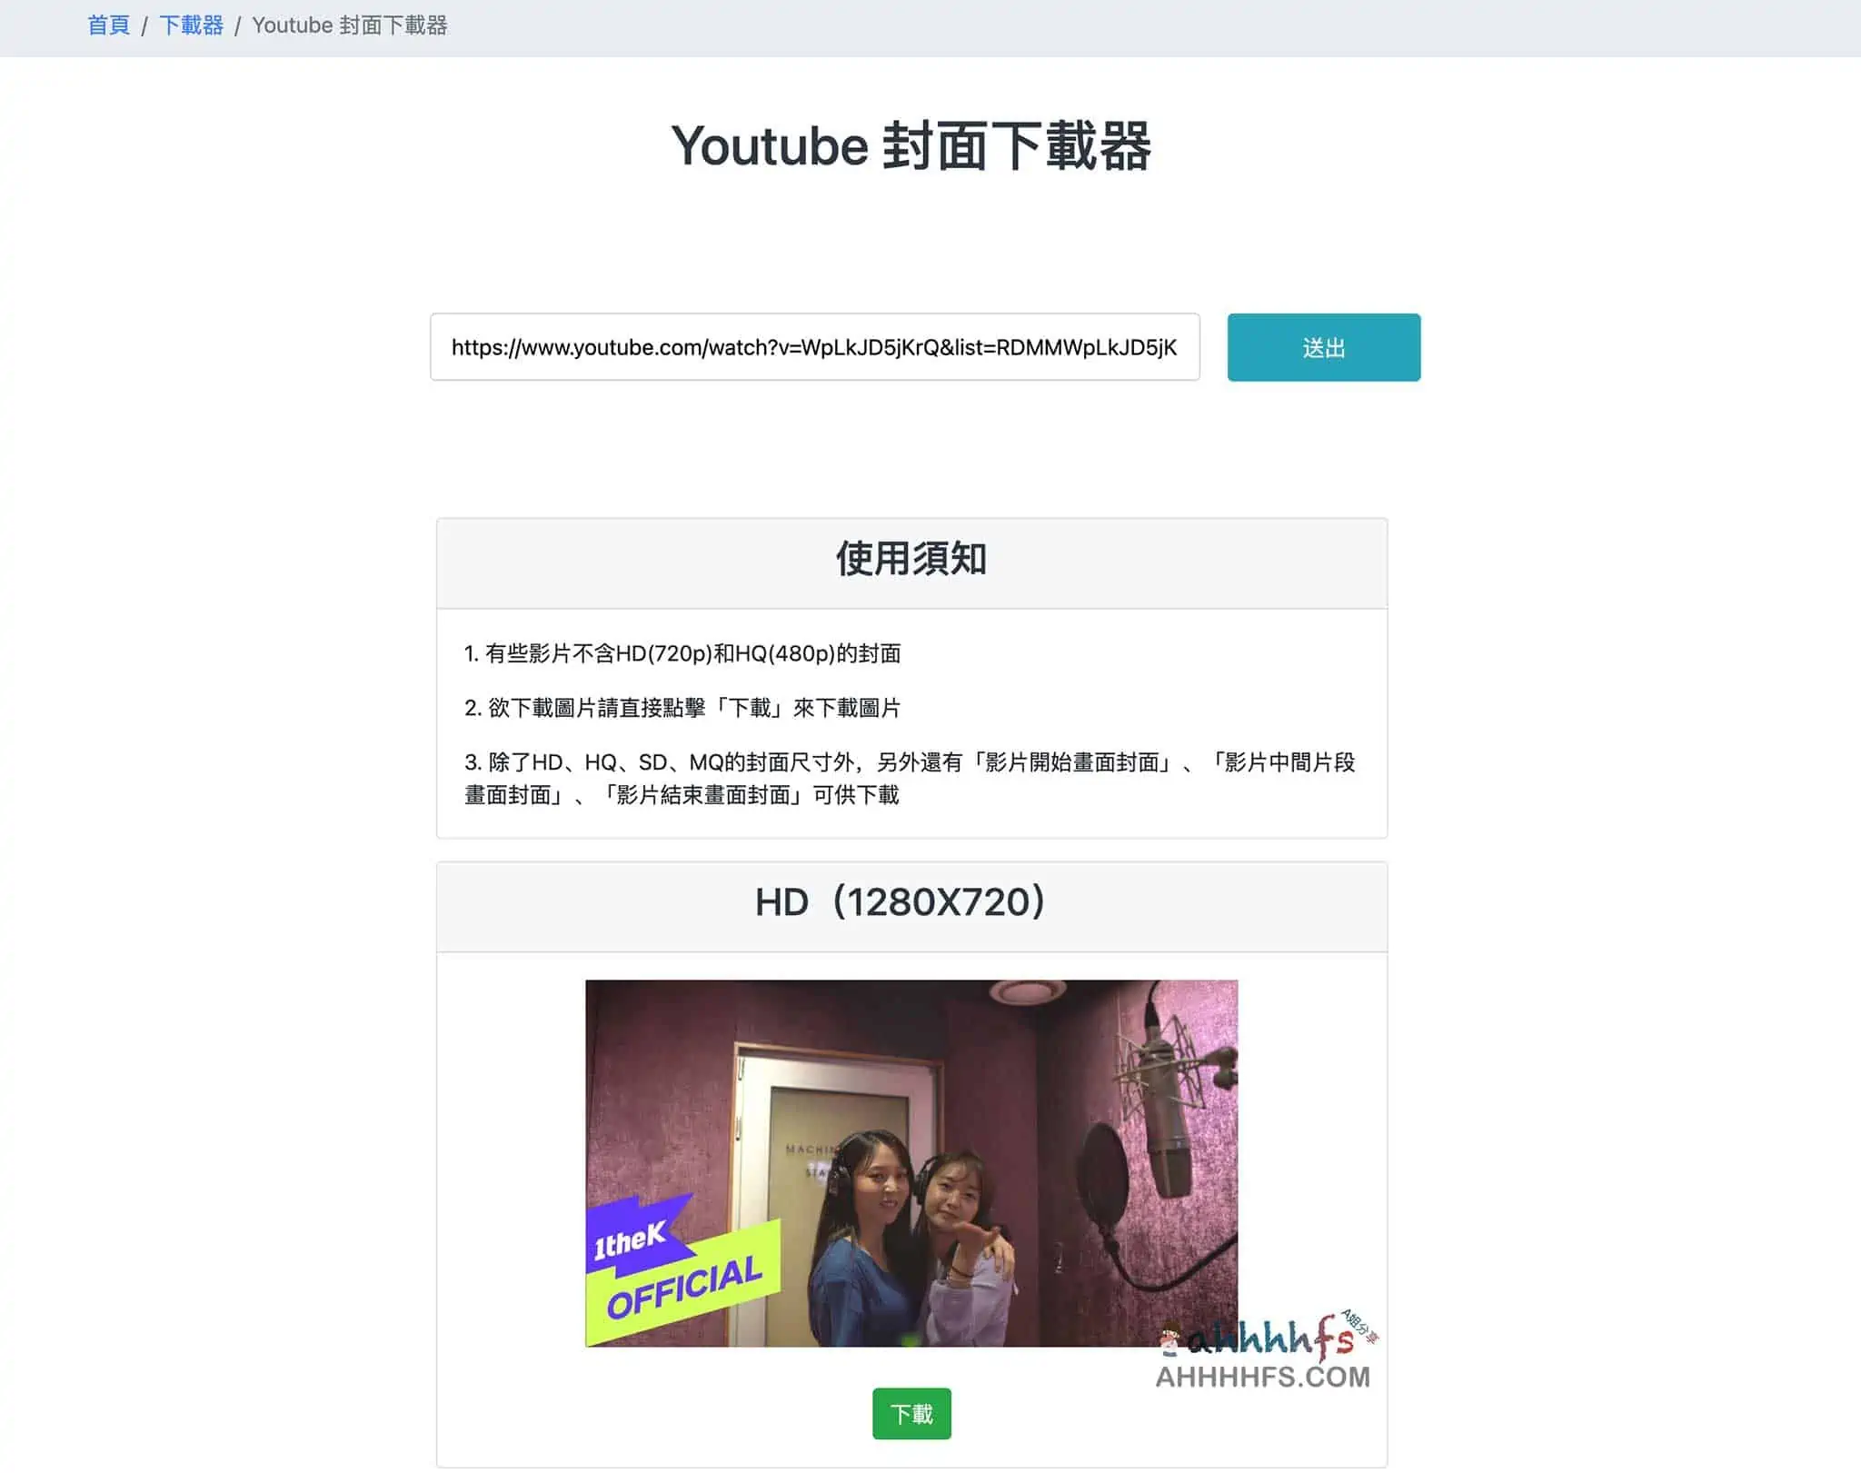Open the 下載器 breadcrumb link

pyautogui.click(x=192, y=25)
